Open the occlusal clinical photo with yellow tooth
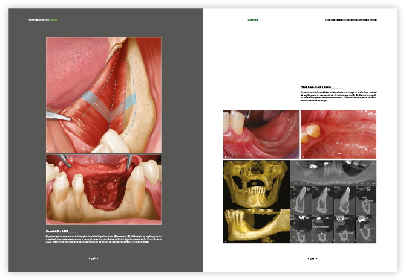The height and width of the screenshot is (280, 406). [x=338, y=134]
